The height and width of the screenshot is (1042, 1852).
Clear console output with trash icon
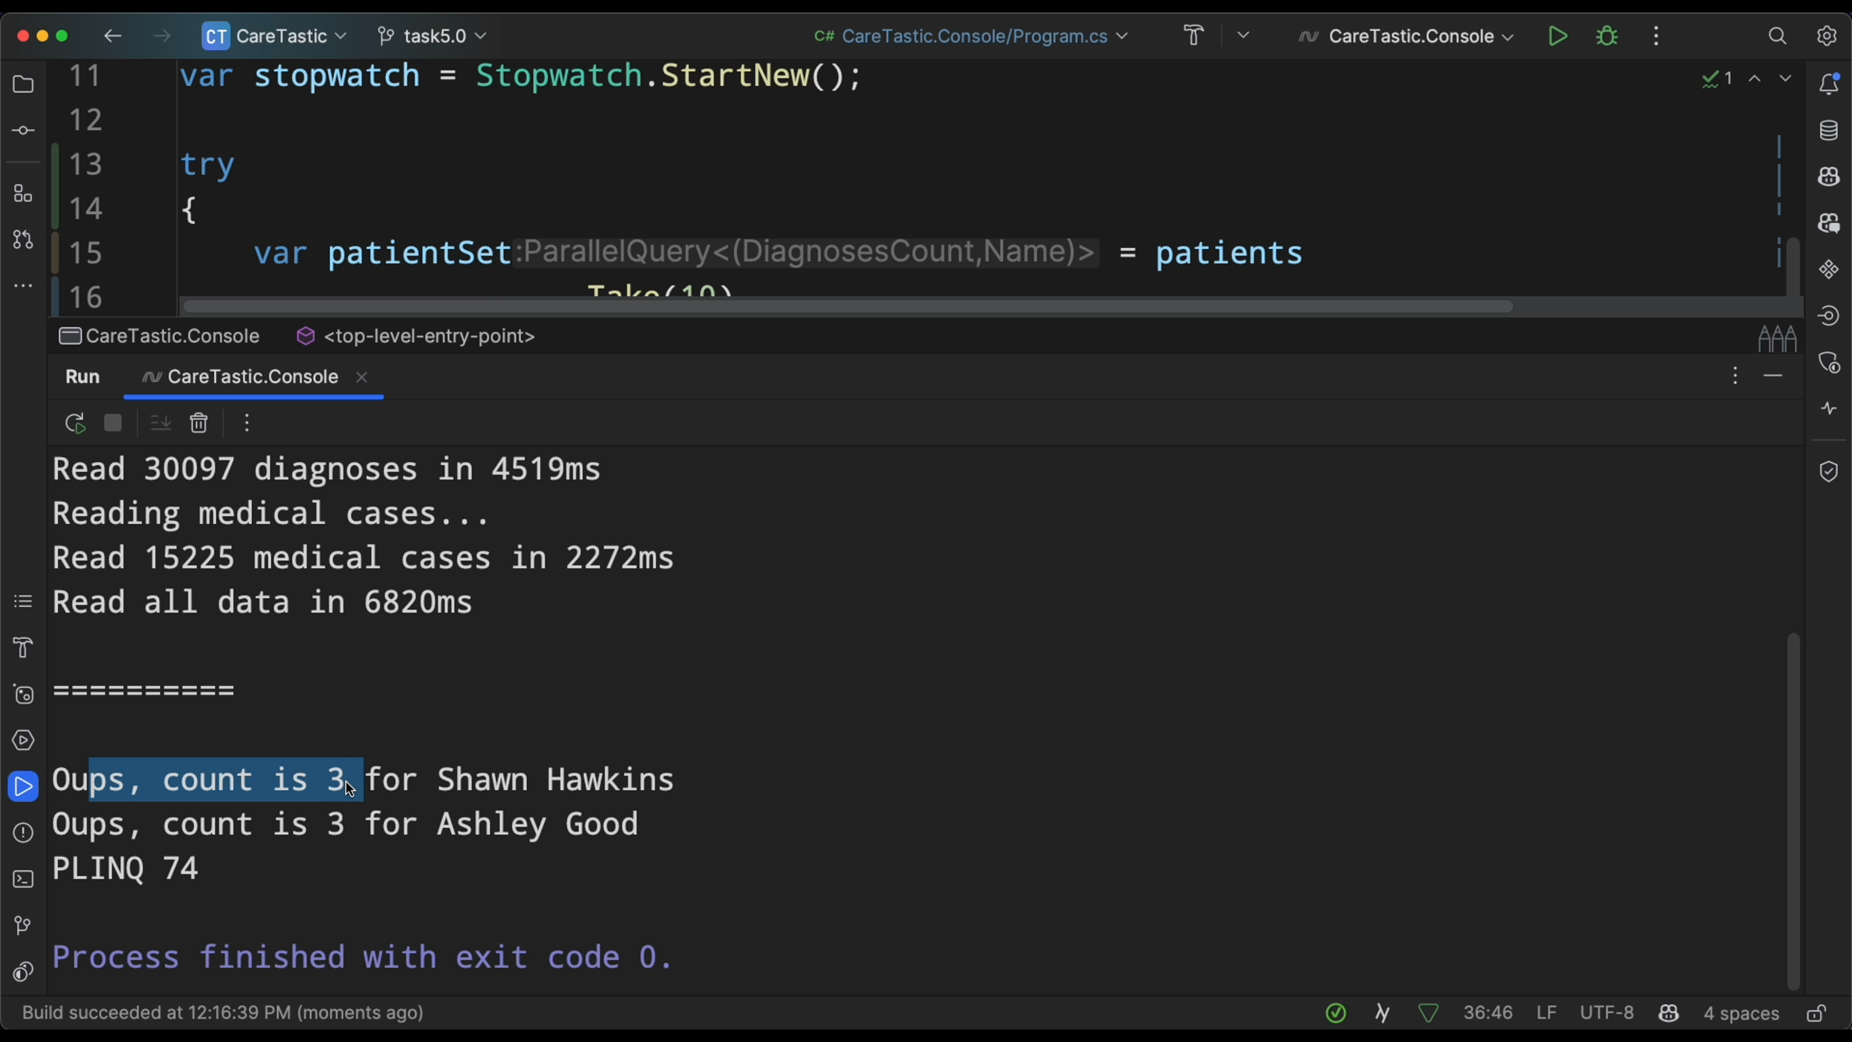pos(199,423)
